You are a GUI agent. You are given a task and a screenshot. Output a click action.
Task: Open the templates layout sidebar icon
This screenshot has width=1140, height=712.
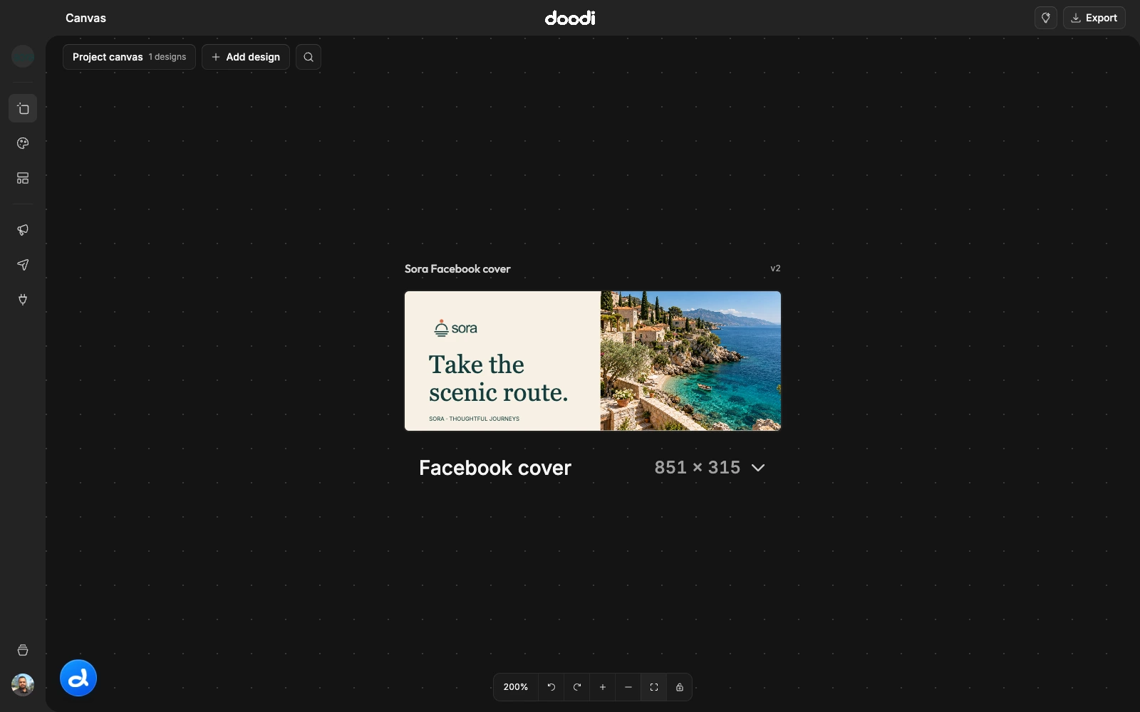click(23, 178)
